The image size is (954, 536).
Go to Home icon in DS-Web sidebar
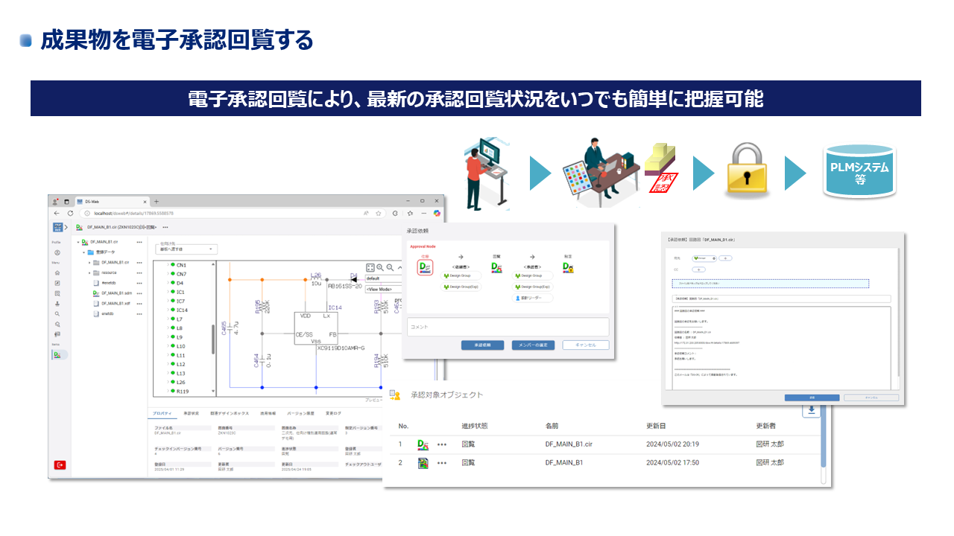coord(57,273)
